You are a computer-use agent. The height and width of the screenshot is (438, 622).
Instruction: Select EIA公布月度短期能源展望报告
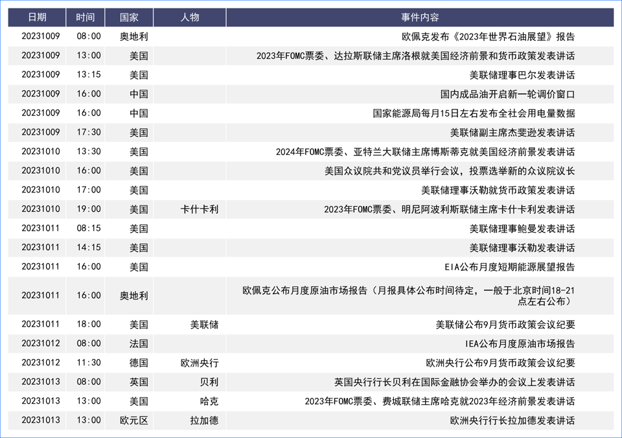point(510,267)
